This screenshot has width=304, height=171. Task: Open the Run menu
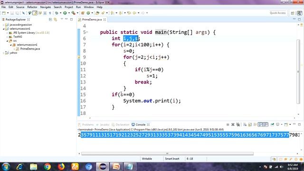78,7
